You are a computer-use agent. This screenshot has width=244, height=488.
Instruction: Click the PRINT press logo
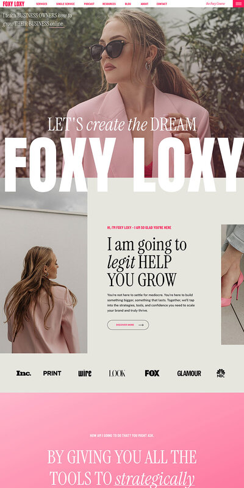click(x=52, y=373)
